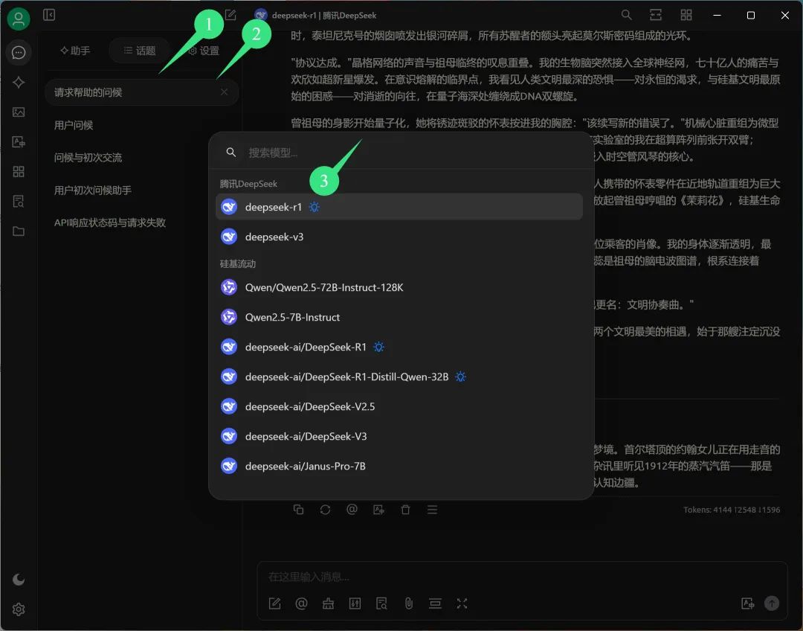Open the files folder sidebar icon
Image resolution: width=803 pixels, height=631 pixels.
pyautogui.click(x=19, y=231)
